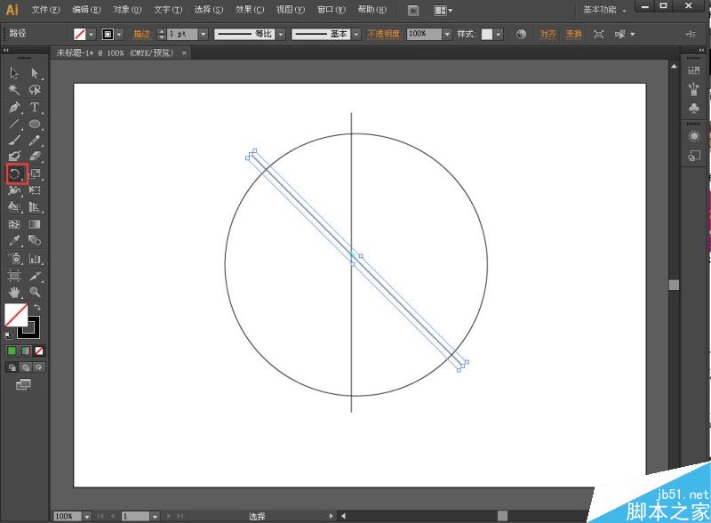Change the Screen Mode button
711x523 pixels.
coord(23,385)
